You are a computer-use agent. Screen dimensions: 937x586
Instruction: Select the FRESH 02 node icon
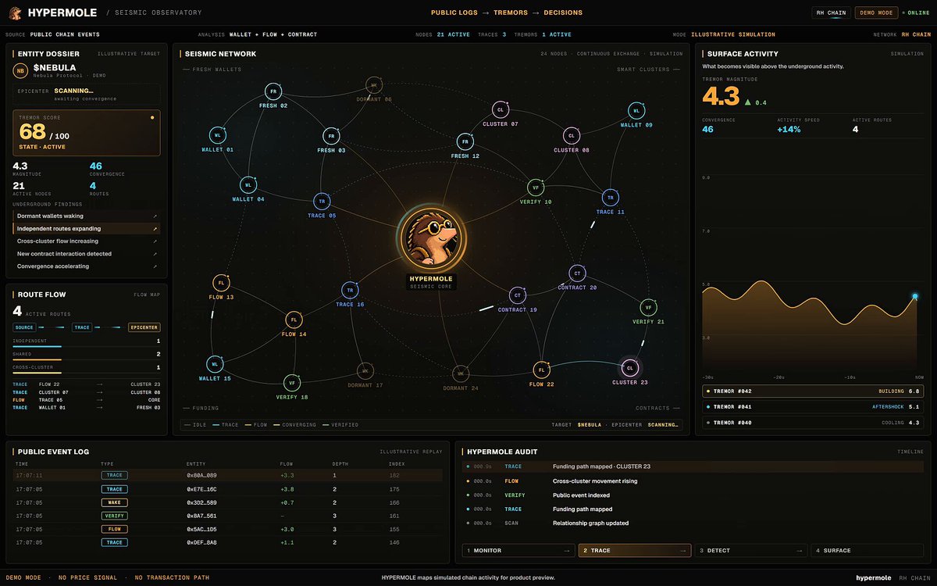point(273,91)
